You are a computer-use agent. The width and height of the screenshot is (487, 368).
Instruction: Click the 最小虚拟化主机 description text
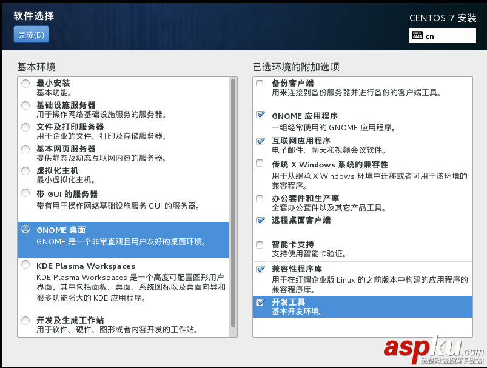coord(66,180)
